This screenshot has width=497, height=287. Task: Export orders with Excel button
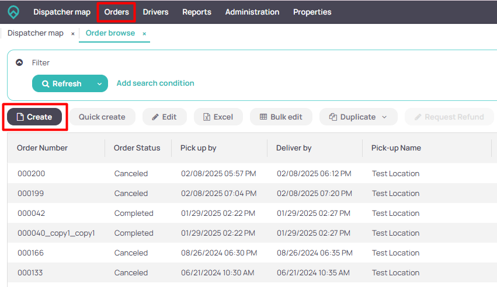(218, 117)
